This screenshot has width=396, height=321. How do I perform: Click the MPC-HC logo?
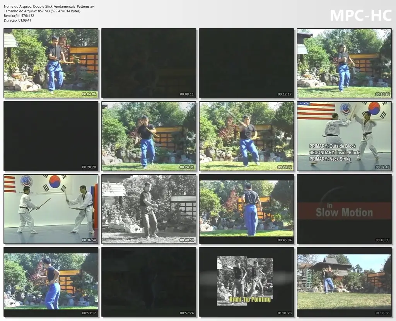click(x=360, y=15)
